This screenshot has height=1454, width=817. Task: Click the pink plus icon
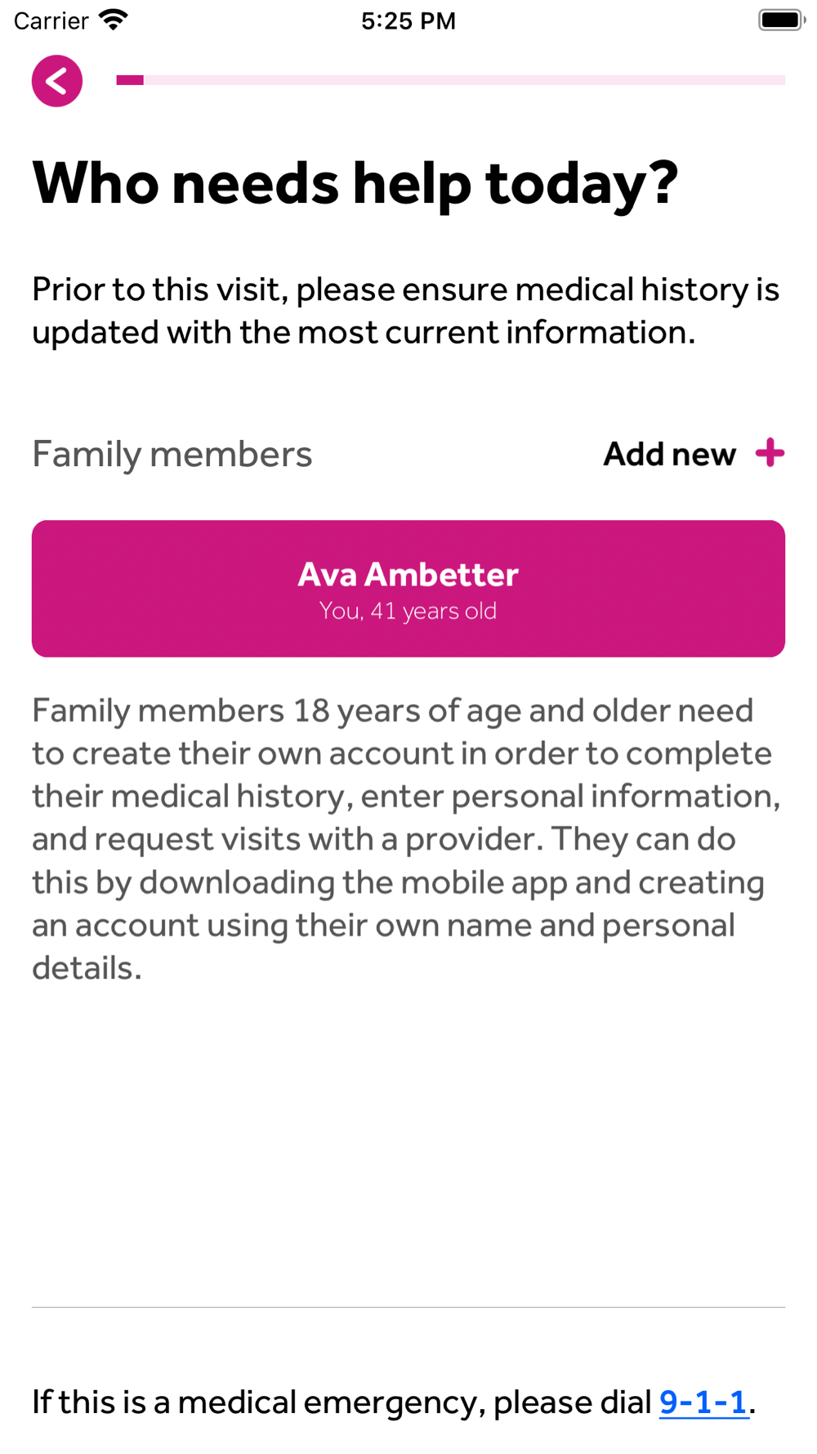point(770,452)
